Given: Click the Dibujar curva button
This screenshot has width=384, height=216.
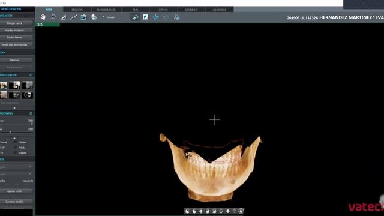Looking at the screenshot, I should coord(14,23).
